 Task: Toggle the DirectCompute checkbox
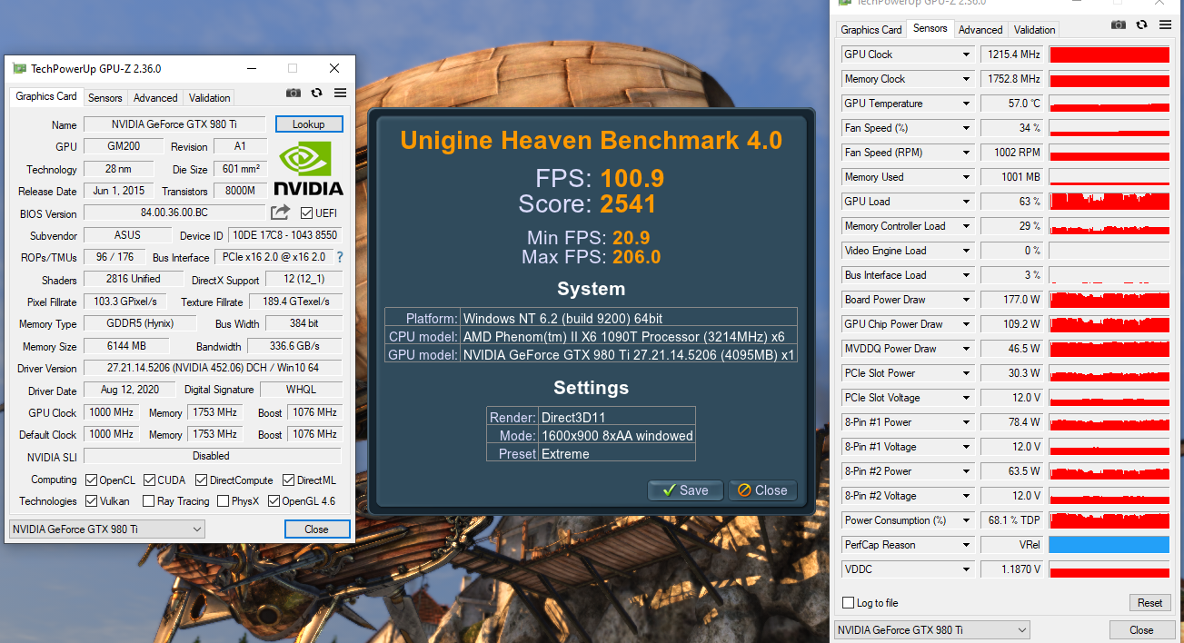[x=202, y=480]
